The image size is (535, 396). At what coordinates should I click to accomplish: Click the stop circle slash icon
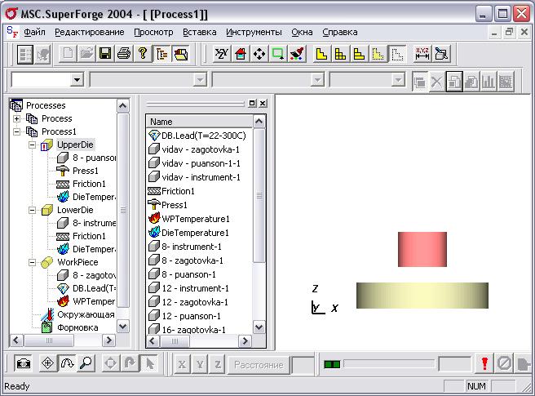tap(504, 363)
